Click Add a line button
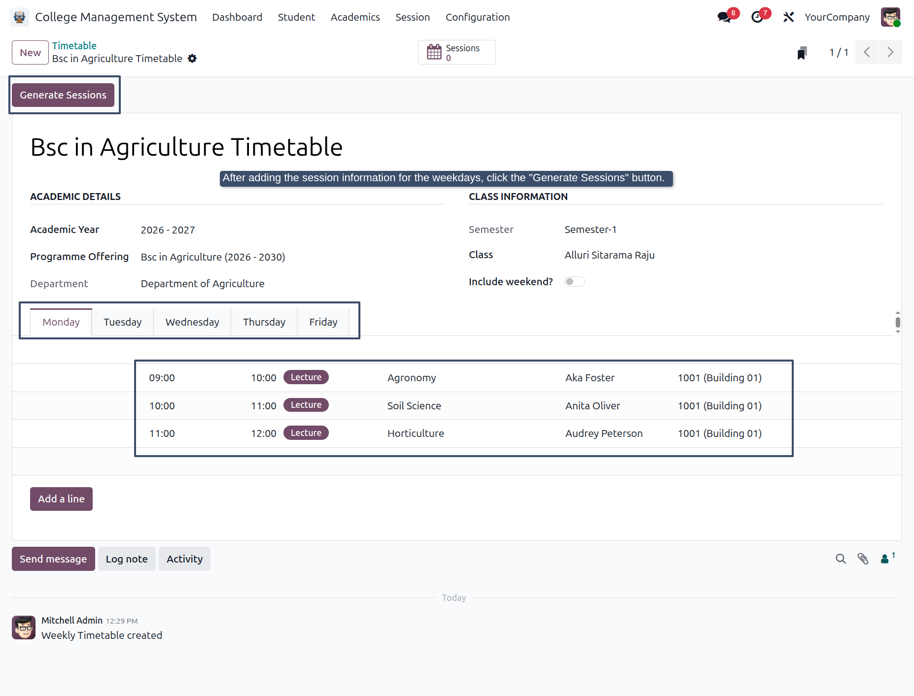 coord(61,499)
